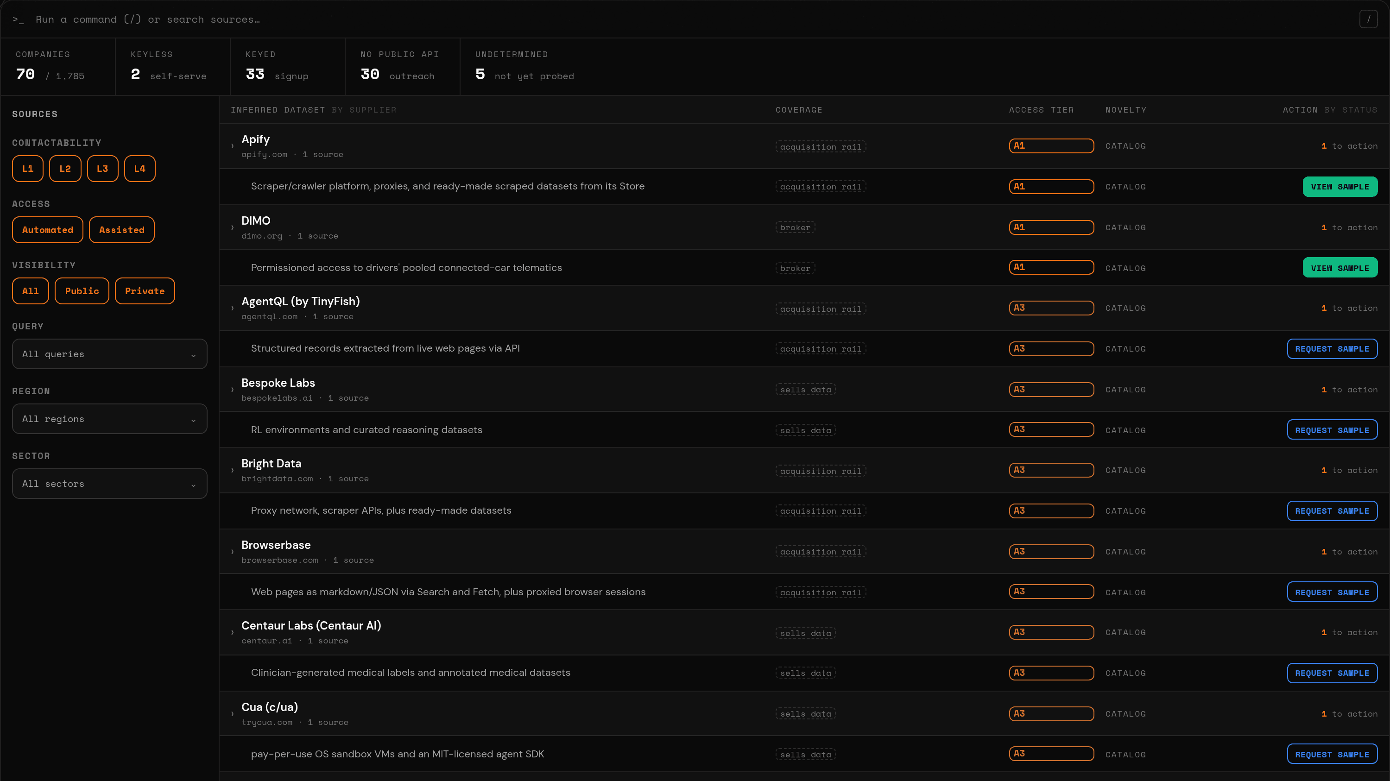Click the Action by Status column header

tap(1330, 110)
